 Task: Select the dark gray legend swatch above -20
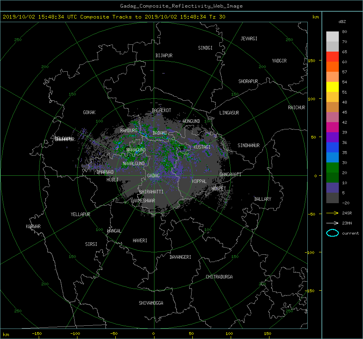(332, 198)
